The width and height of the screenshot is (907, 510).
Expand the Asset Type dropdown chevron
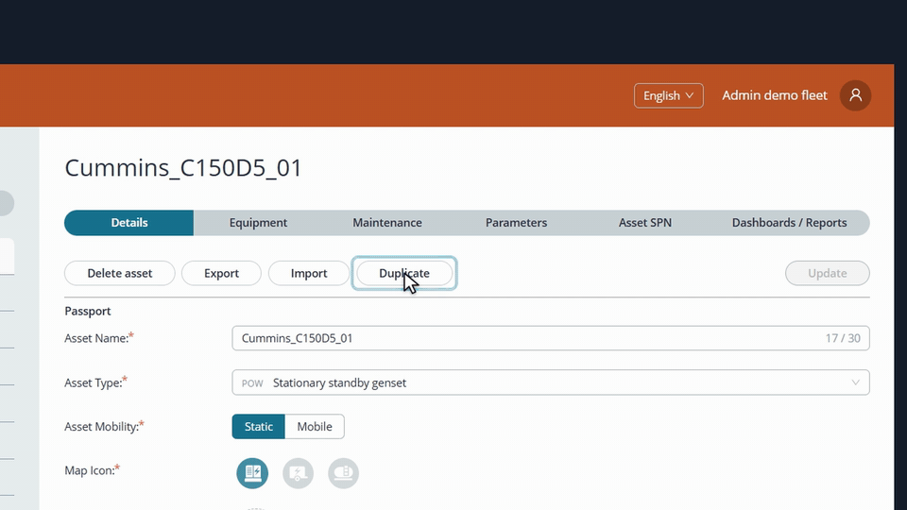(x=855, y=382)
